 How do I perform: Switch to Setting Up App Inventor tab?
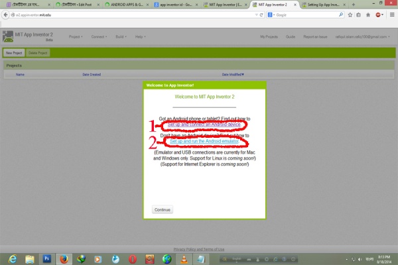(x=324, y=5)
